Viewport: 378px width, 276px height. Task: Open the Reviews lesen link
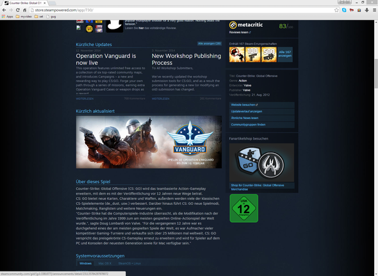[x=240, y=32]
